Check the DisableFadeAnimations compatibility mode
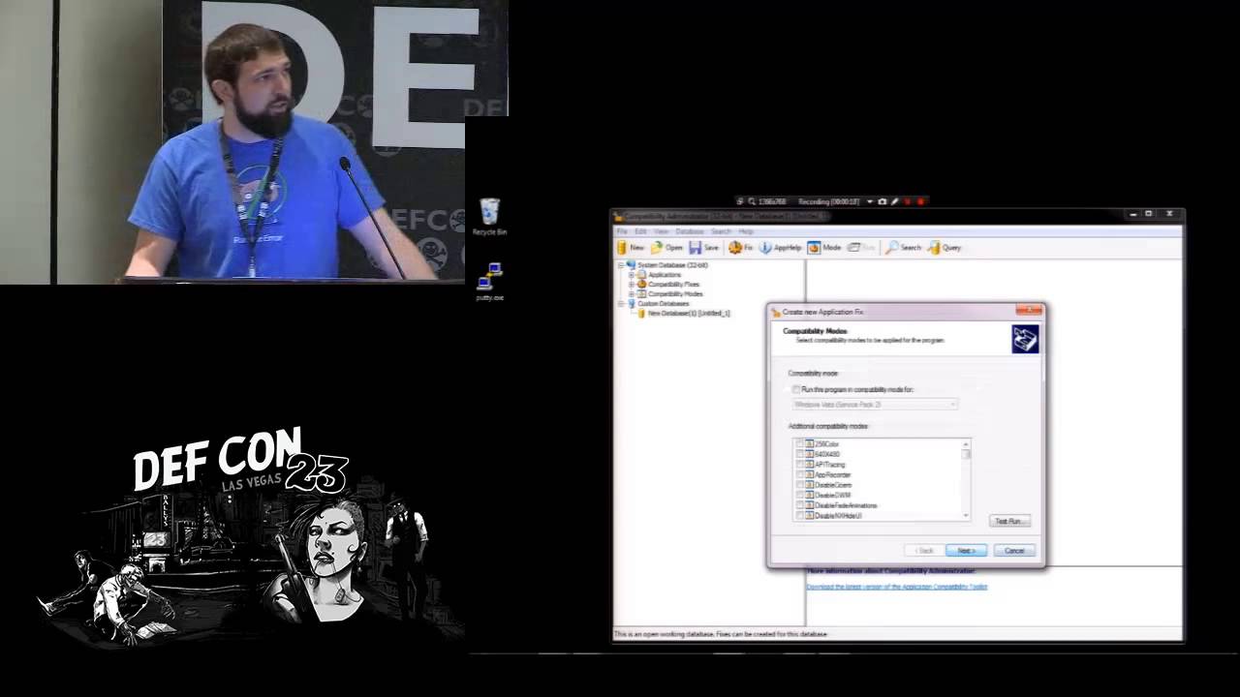 [800, 505]
